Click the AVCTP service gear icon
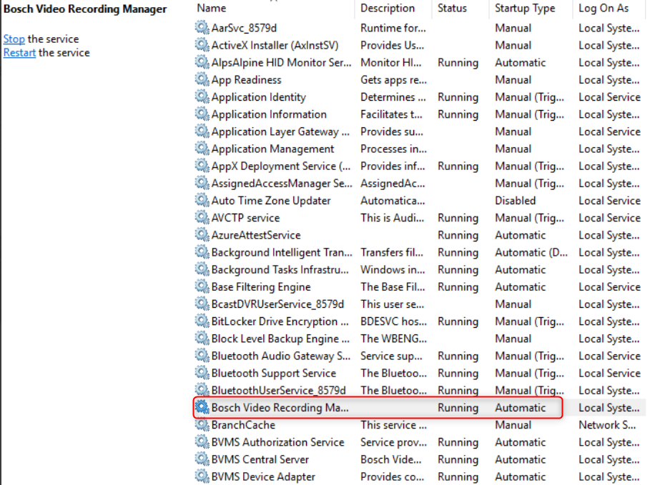The width and height of the screenshot is (655, 485). pos(202,217)
